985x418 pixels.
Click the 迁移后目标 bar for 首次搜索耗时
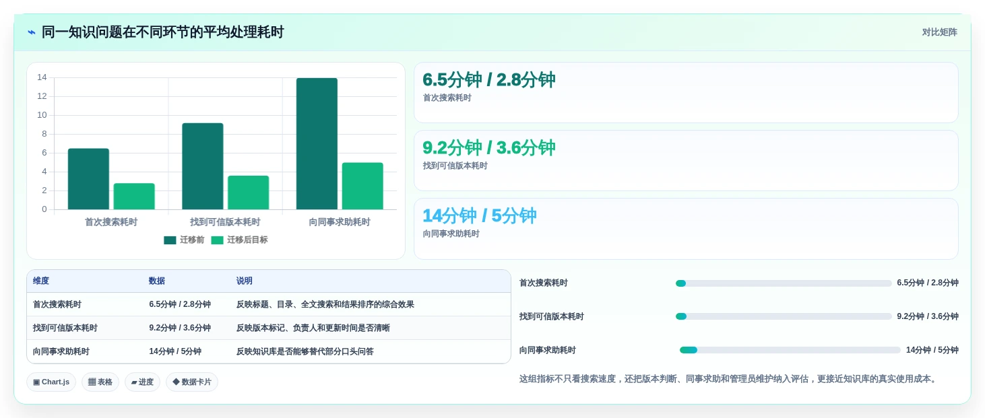coord(134,197)
